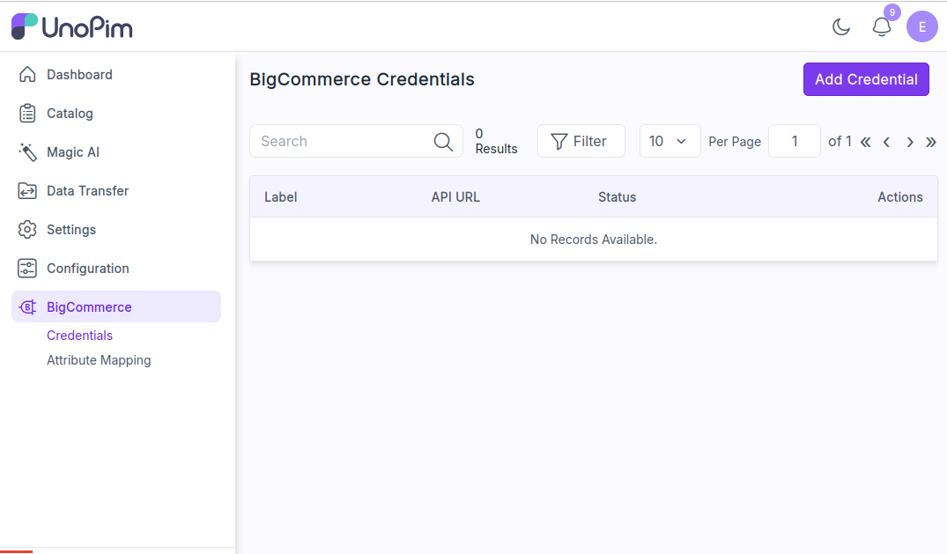Click the Configuration sliders icon
The image size is (947, 554).
tap(27, 269)
